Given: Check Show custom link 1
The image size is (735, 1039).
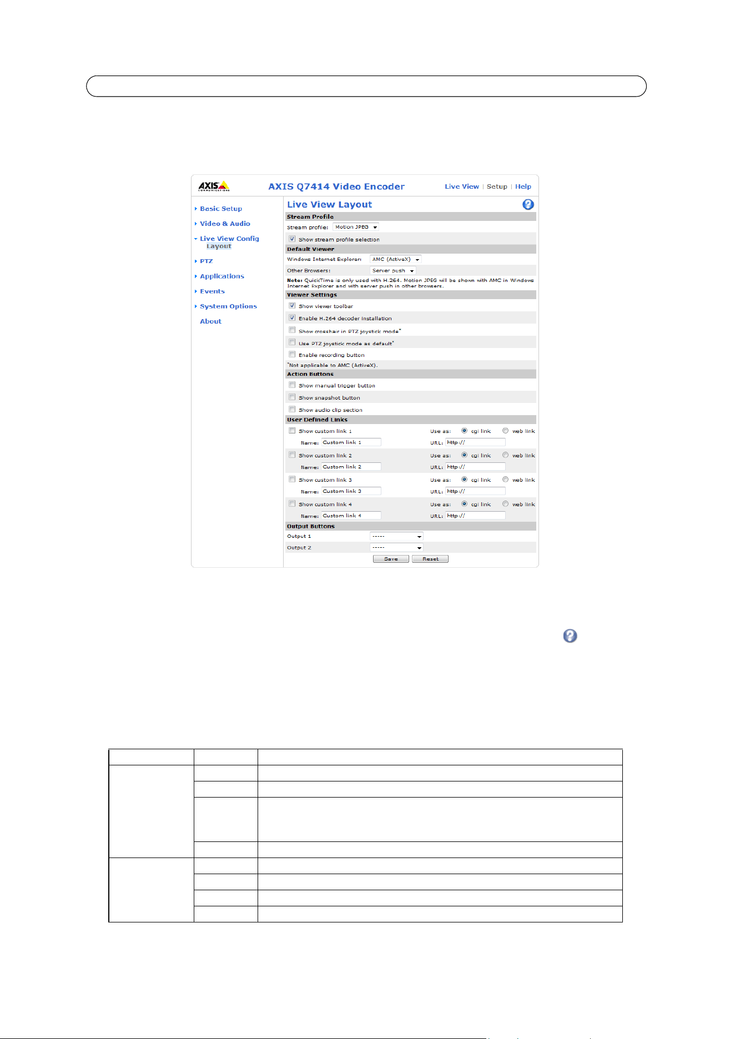Looking at the screenshot, I should coord(292,431).
